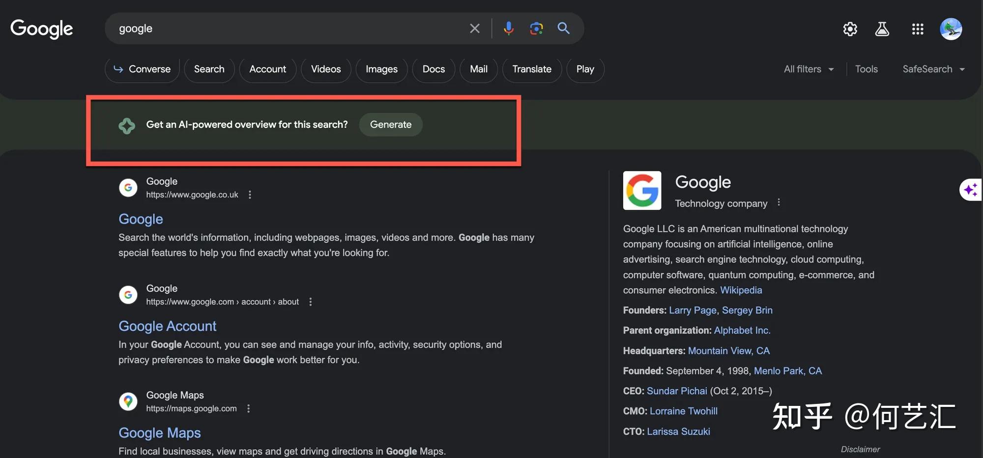This screenshot has height=458, width=983.
Task: Open more options beside Technology company
Action: click(779, 202)
